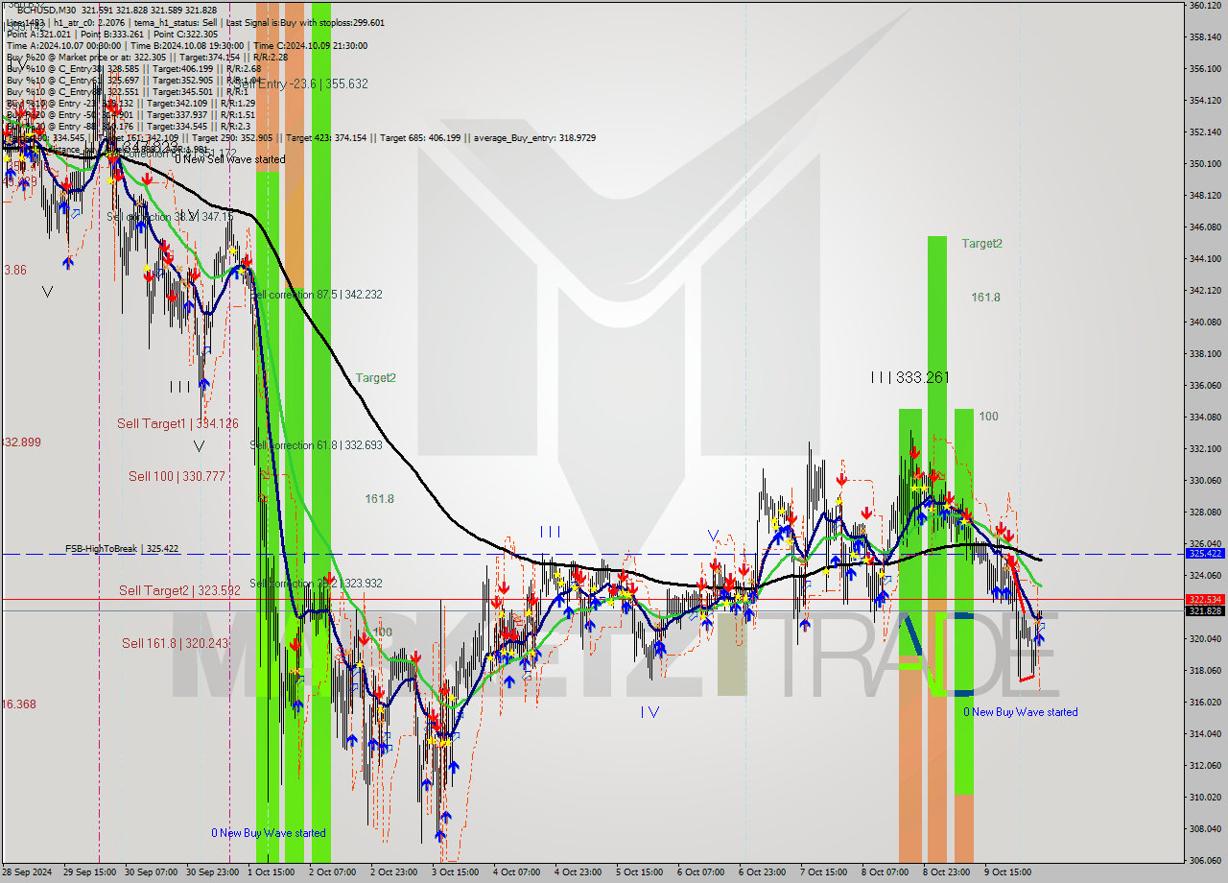
Task: Click the 'I I I 333.261' wave label
Action: (909, 378)
